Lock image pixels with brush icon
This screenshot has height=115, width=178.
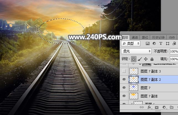tap(140, 59)
